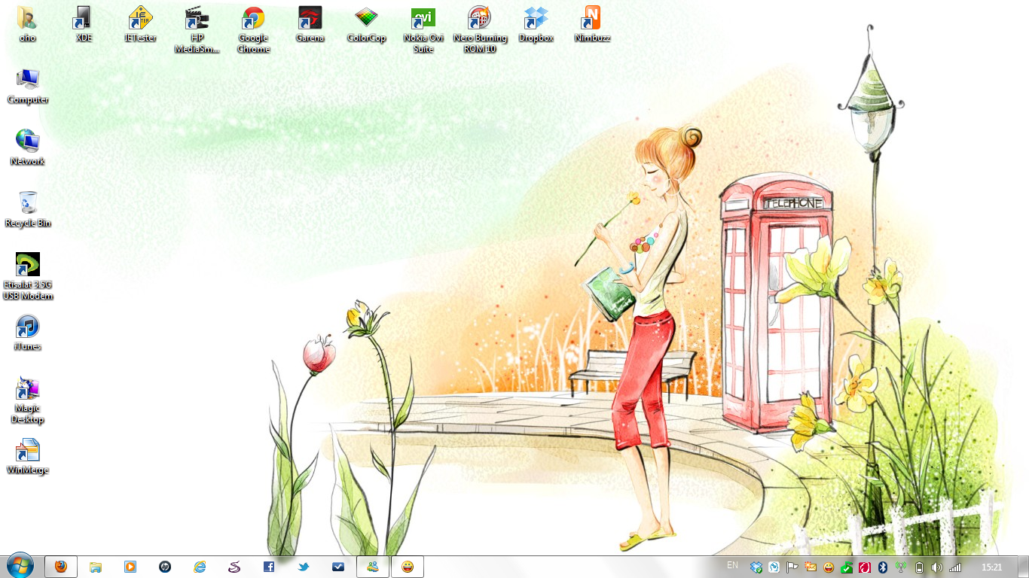
Task: Click the Dropbox desktop shortcut
Action: tap(536, 19)
